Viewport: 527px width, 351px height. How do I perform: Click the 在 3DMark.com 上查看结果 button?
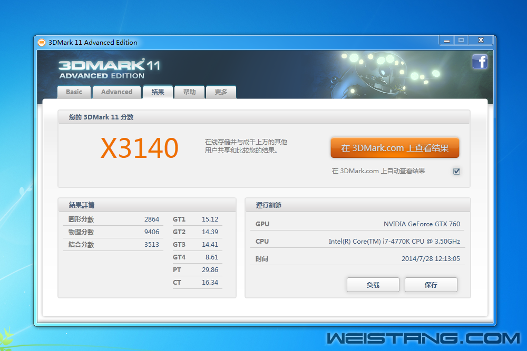395,148
